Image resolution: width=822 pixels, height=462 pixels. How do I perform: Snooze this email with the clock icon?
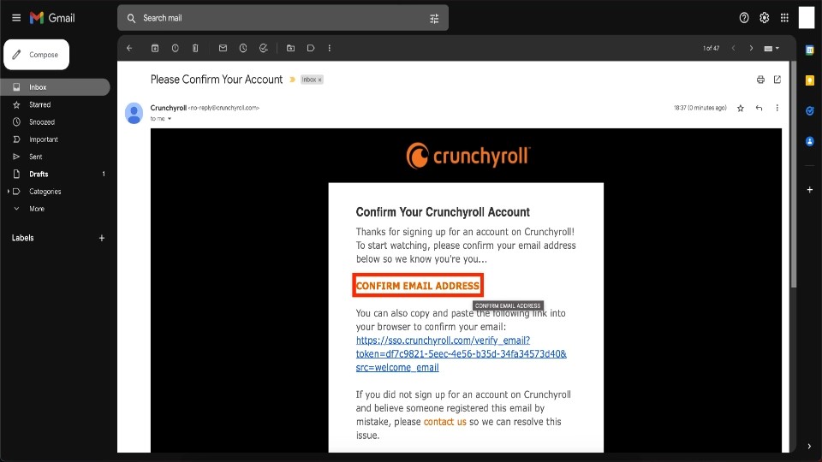coord(242,48)
